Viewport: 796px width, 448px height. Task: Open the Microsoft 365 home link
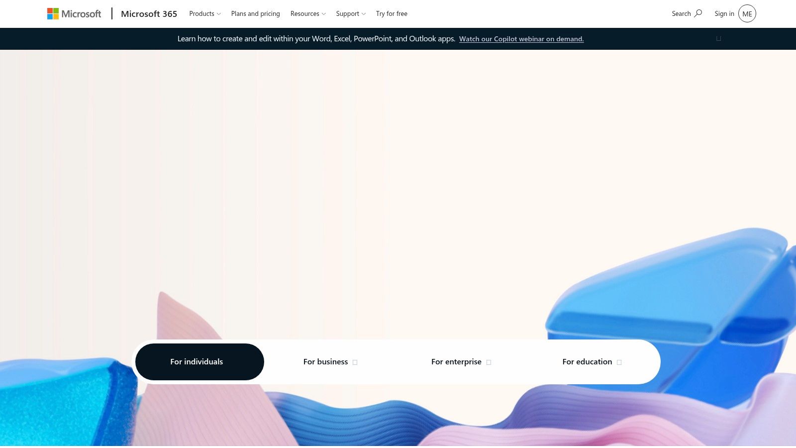[149, 14]
